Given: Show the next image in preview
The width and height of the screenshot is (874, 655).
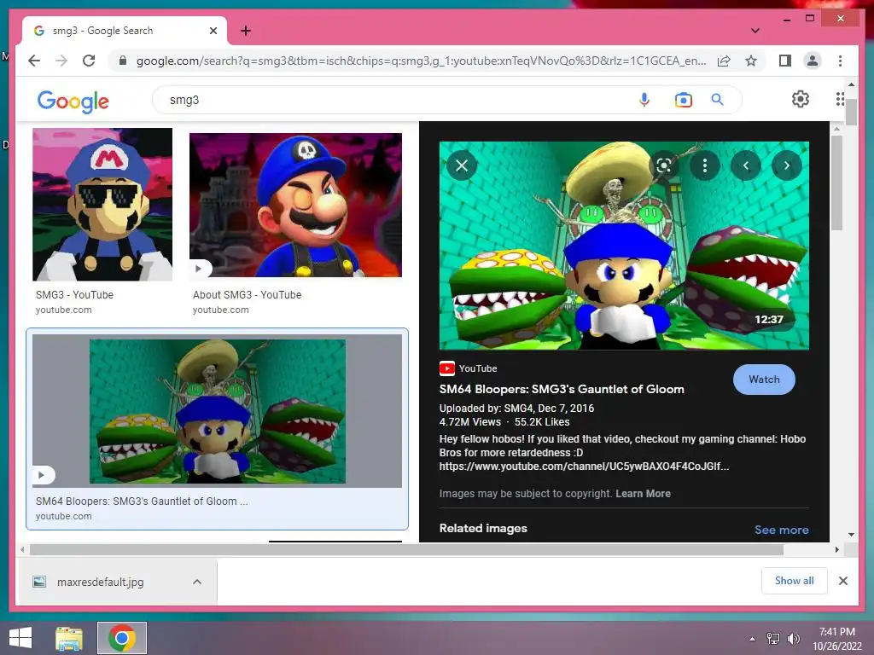Looking at the screenshot, I should coord(786,165).
